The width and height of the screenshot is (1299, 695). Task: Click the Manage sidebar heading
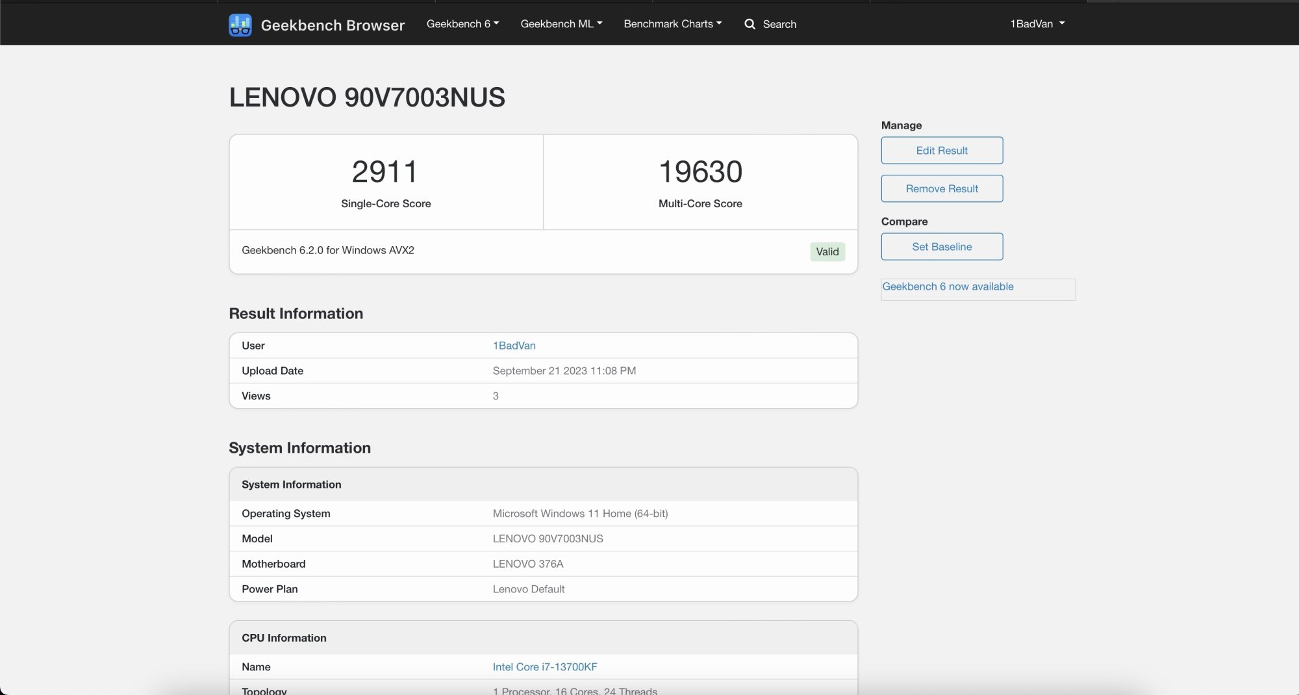click(x=902, y=125)
